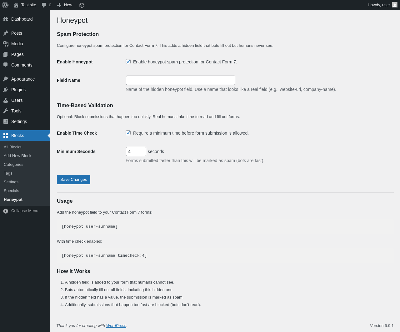Click the Posts pushpin icon
This screenshot has height=332, width=400.
point(6,33)
